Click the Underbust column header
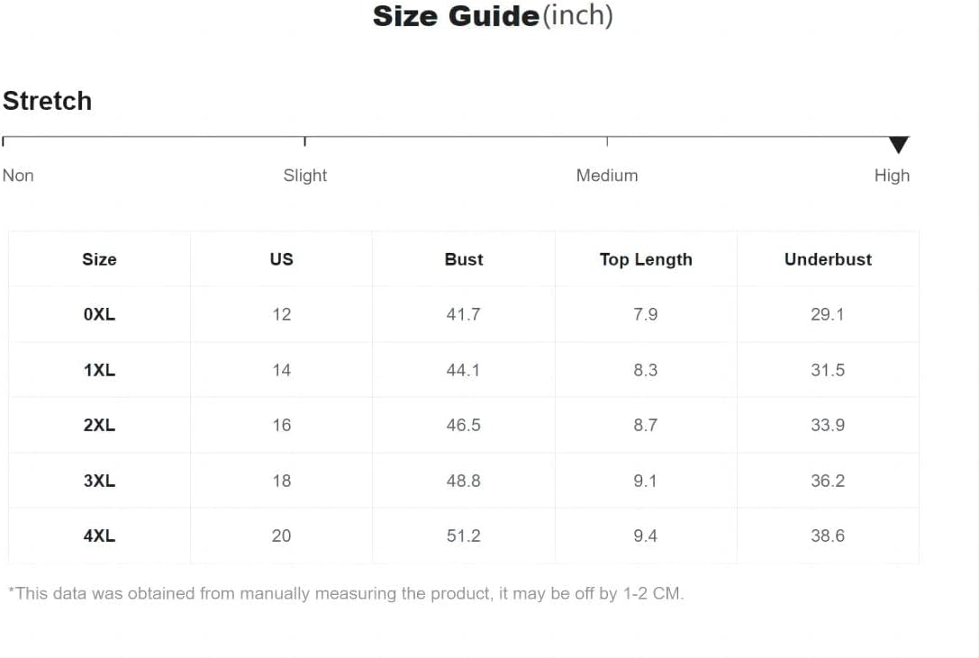The height and width of the screenshot is (658, 979). pyautogui.click(x=828, y=259)
